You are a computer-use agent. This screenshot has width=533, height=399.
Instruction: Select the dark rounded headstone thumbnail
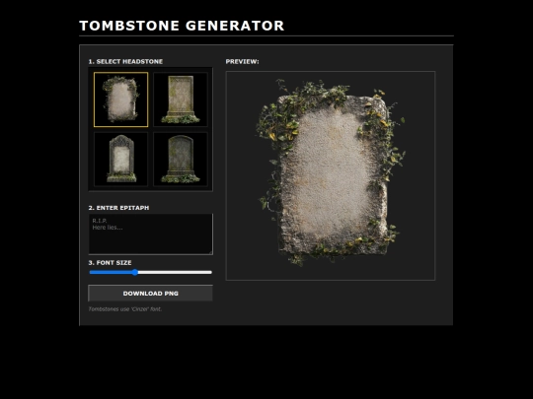tap(181, 160)
